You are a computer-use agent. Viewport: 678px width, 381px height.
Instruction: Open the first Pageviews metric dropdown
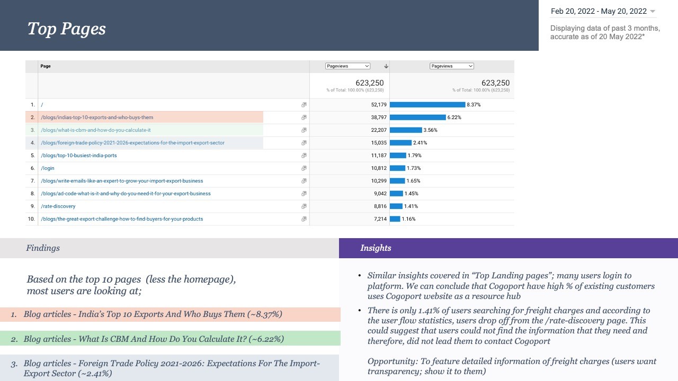click(348, 66)
